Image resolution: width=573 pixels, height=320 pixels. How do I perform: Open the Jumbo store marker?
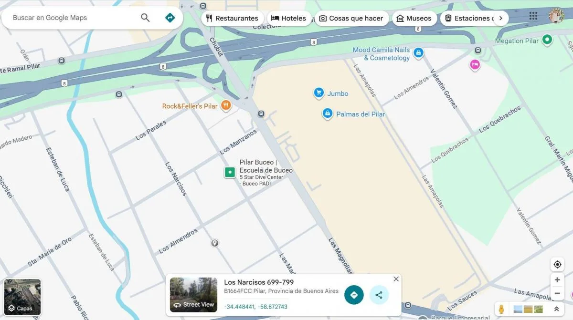tap(319, 93)
